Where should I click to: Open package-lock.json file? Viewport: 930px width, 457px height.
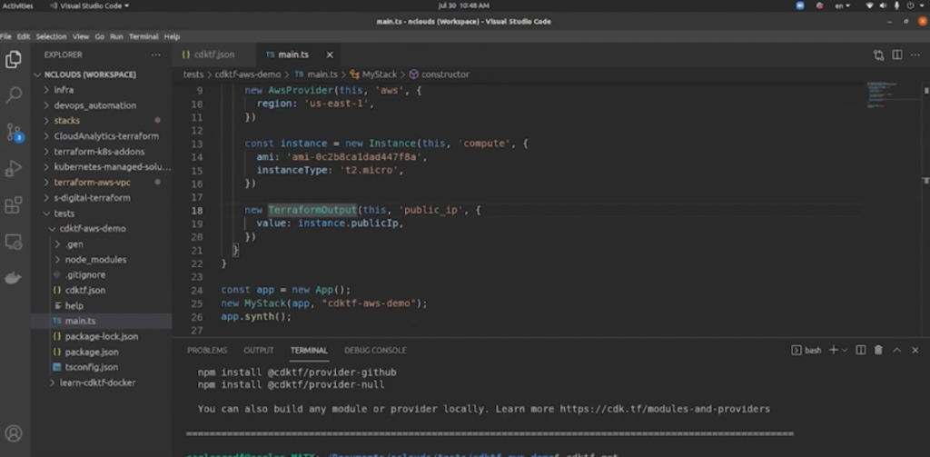point(102,336)
